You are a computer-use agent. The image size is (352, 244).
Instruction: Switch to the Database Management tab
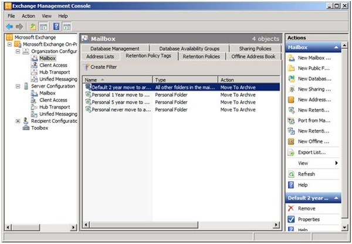click(115, 49)
